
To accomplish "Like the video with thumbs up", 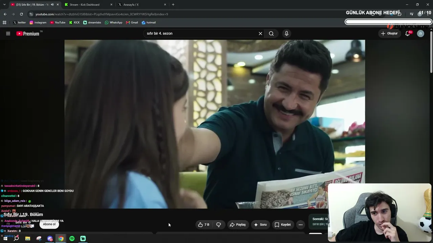I will 204,225.
